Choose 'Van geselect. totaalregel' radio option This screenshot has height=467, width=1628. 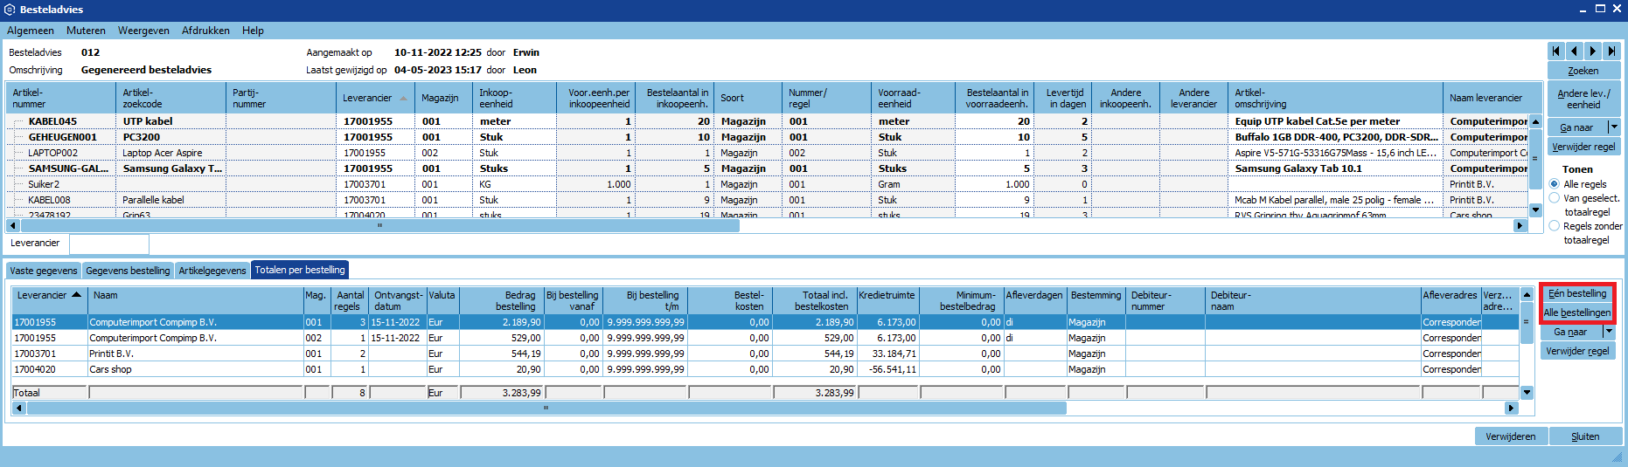point(1555,198)
